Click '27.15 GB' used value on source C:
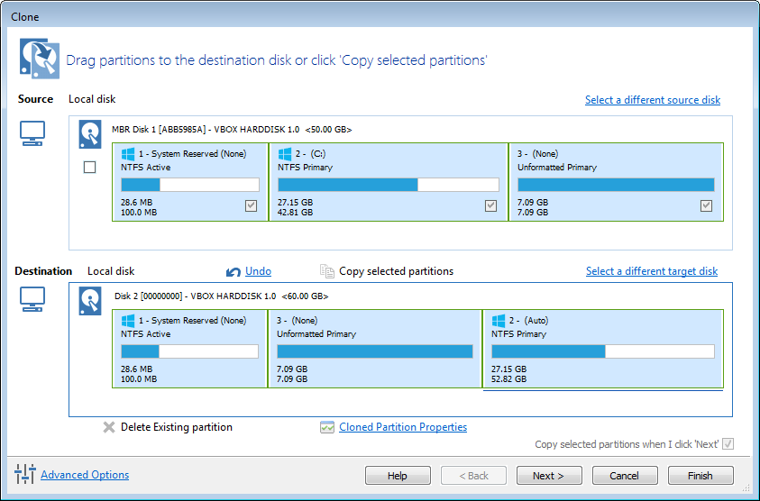The width and height of the screenshot is (760, 501). coord(295,202)
